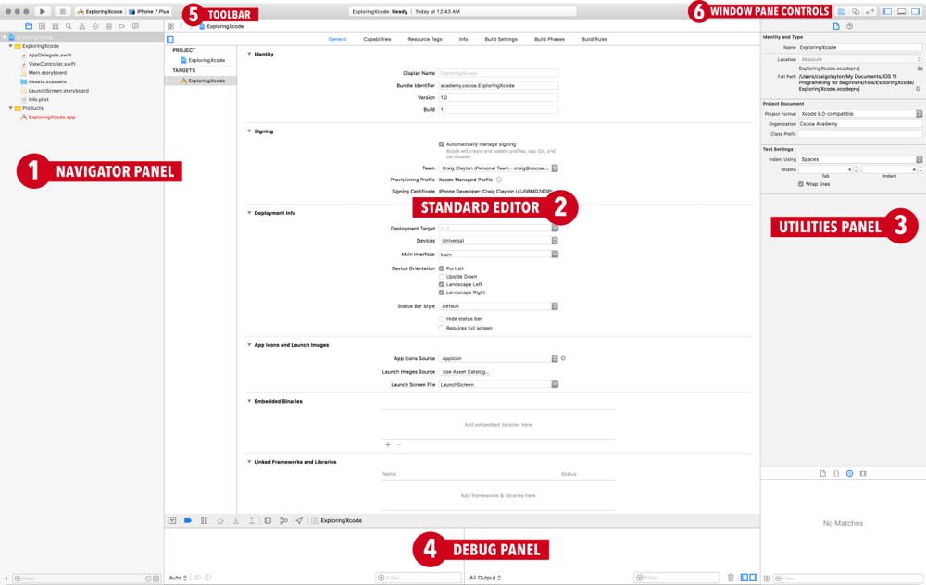The height and width of the screenshot is (585, 926).
Task: Open the Main Interface dropdown
Action: 498,255
